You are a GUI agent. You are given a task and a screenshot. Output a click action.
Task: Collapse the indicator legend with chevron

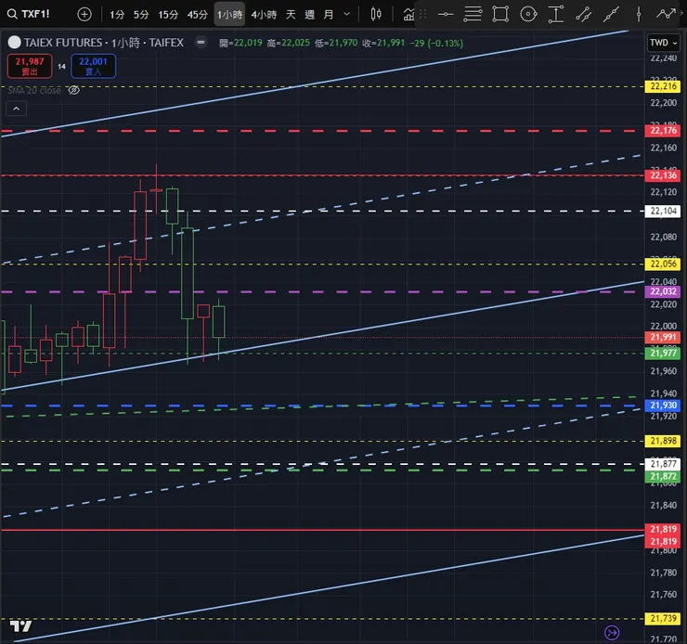[x=16, y=109]
